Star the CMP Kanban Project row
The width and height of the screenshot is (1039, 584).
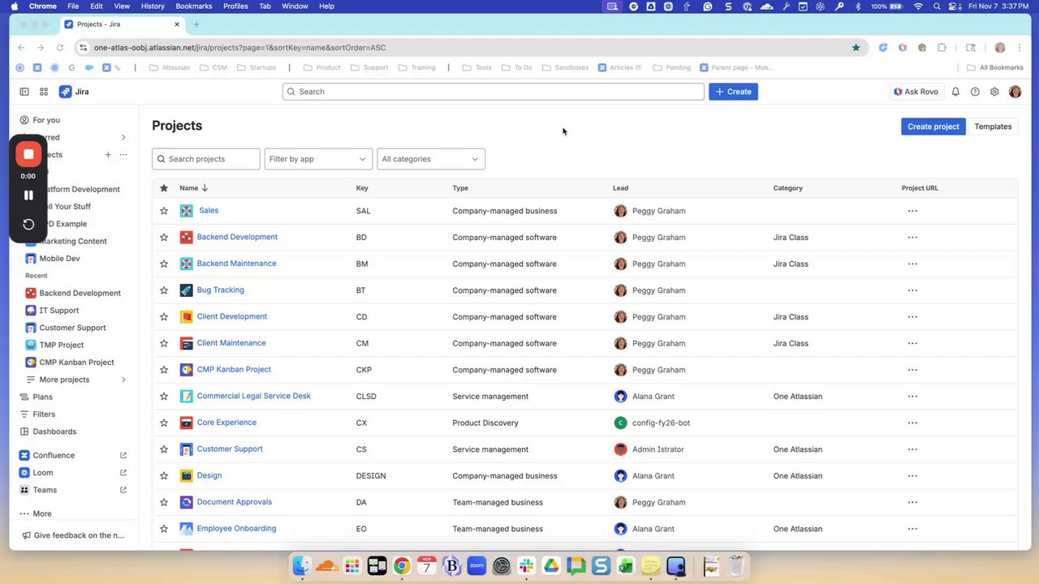(164, 370)
